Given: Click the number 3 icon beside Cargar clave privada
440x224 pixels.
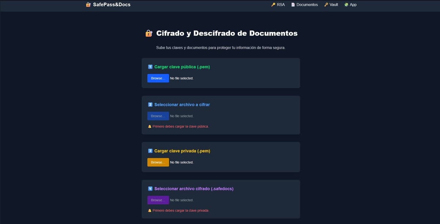Looking at the screenshot, I should click(150, 151).
